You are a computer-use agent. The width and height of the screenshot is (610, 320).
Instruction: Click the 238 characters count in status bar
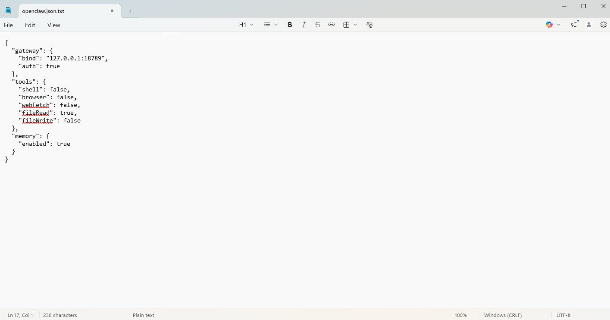pyautogui.click(x=60, y=315)
